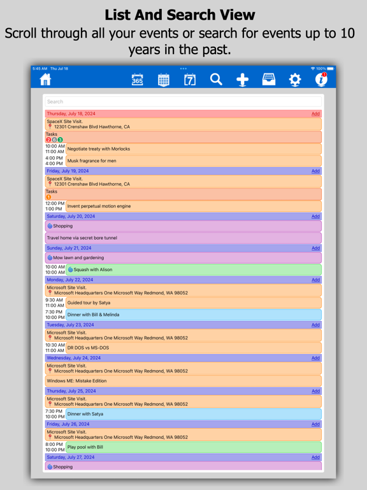
Task: Click the green 3 task badge
Action: tap(61, 140)
